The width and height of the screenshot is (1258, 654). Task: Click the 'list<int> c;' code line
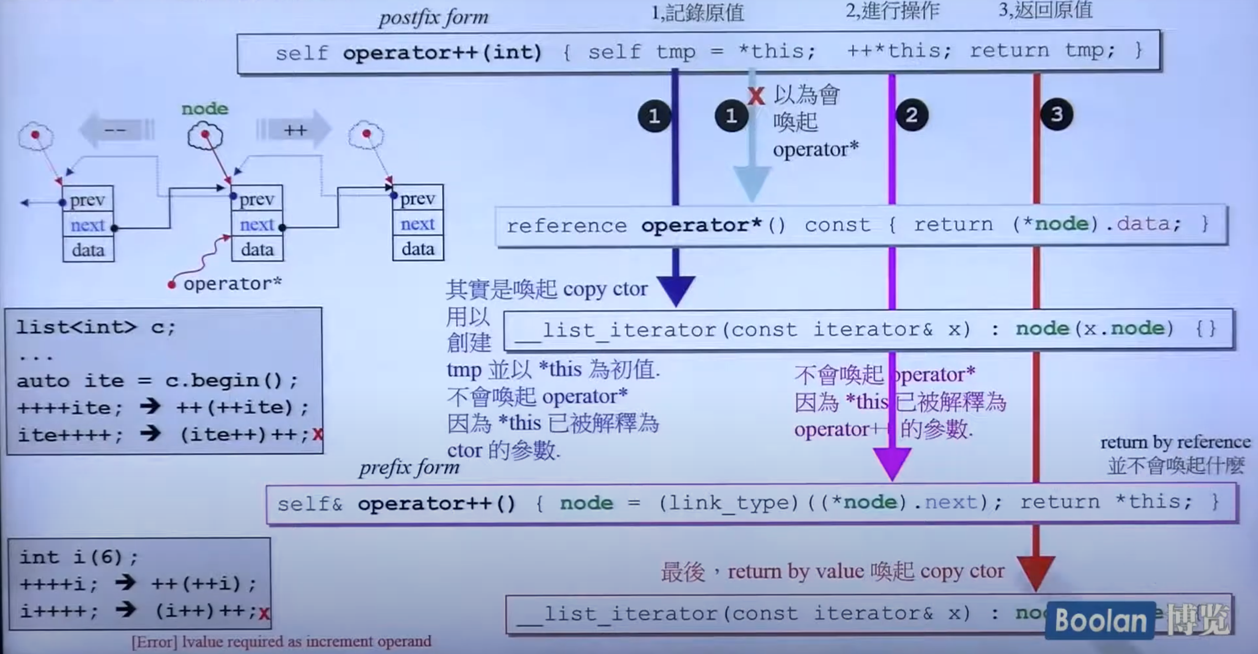pos(96,327)
